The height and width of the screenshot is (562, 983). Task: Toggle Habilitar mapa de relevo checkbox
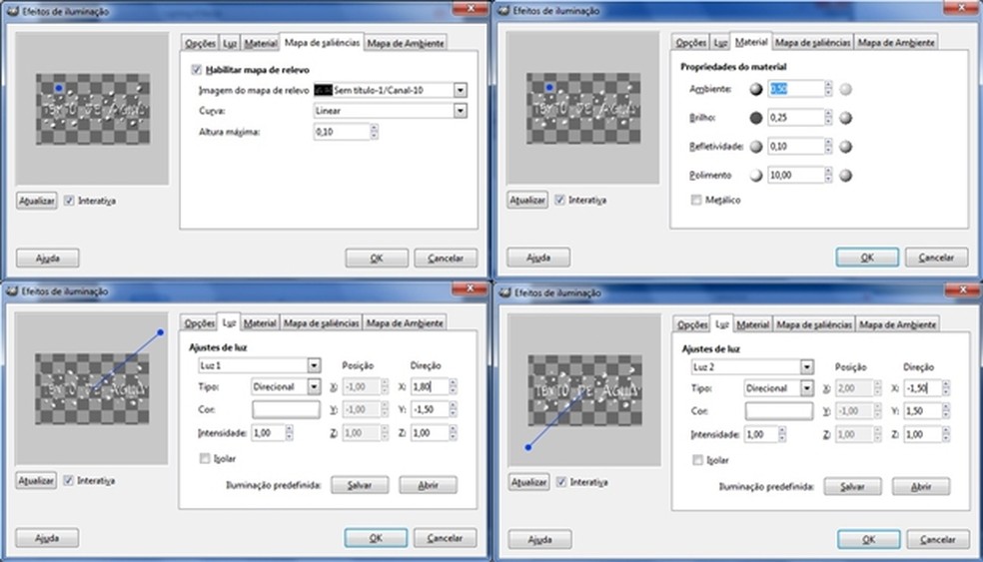tap(197, 70)
